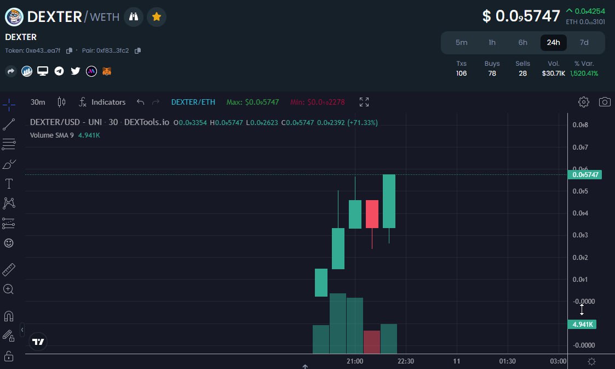Toggle the favorite star for DEXTER
Viewport: 615px width, 369px height.
coord(157,17)
